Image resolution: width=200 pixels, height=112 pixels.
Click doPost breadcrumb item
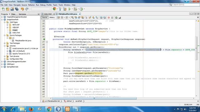click(x=69, y=101)
